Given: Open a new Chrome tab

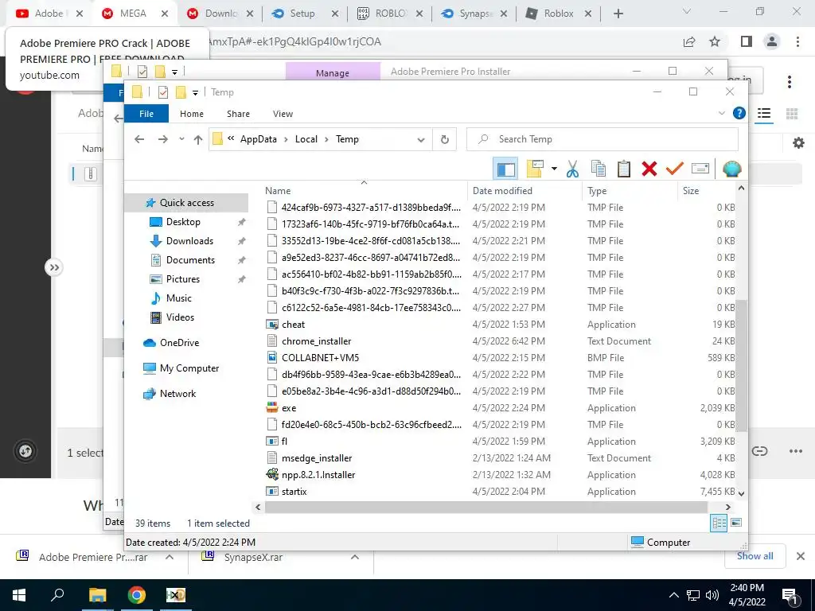Looking at the screenshot, I should click(x=618, y=14).
